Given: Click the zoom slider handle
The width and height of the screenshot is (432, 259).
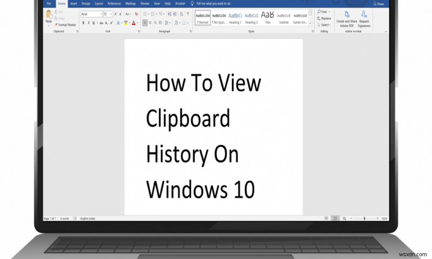Looking at the screenshot, I should 364,219.
